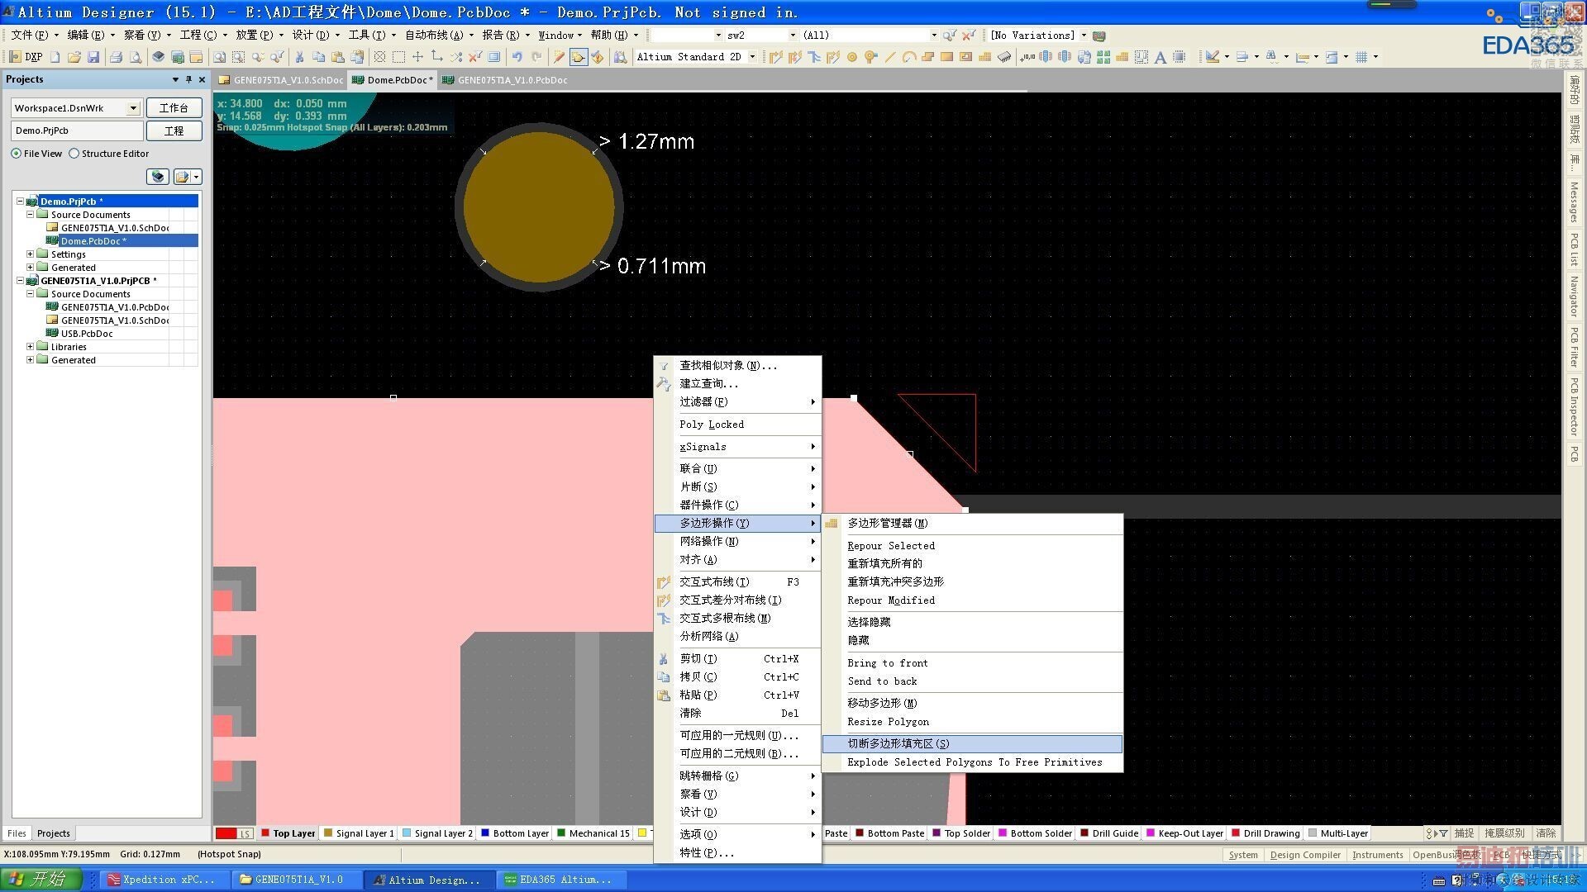The height and width of the screenshot is (892, 1587).
Task: Click the Repour Selected menu entry
Action: coord(891,546)
